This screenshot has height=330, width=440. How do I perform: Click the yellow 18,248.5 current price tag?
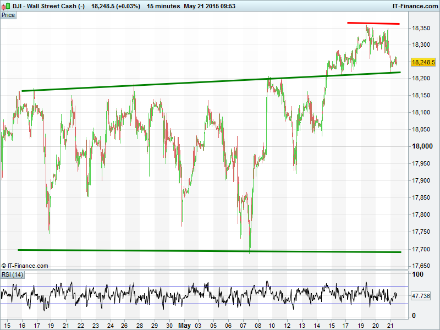point(423,62)
